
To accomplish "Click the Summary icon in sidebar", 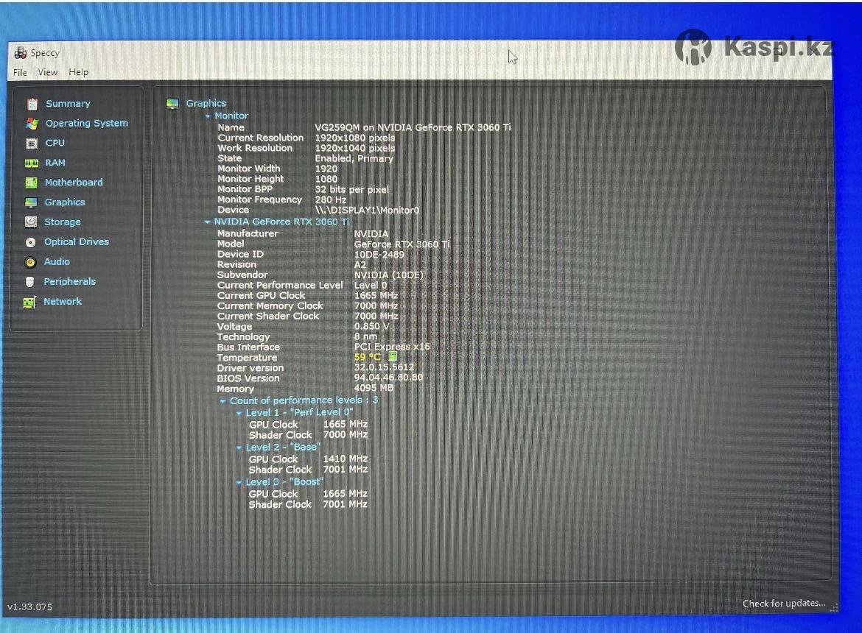I will 32,104.
